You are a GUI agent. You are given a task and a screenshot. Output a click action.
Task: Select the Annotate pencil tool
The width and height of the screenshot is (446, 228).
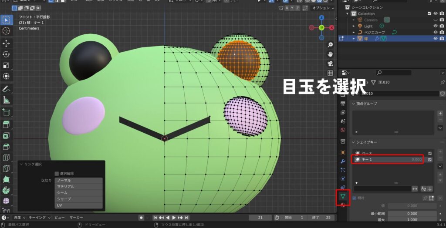click(x=7, y=89)
